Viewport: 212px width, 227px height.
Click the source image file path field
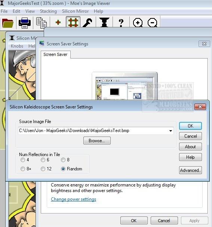tap(96, 131)
